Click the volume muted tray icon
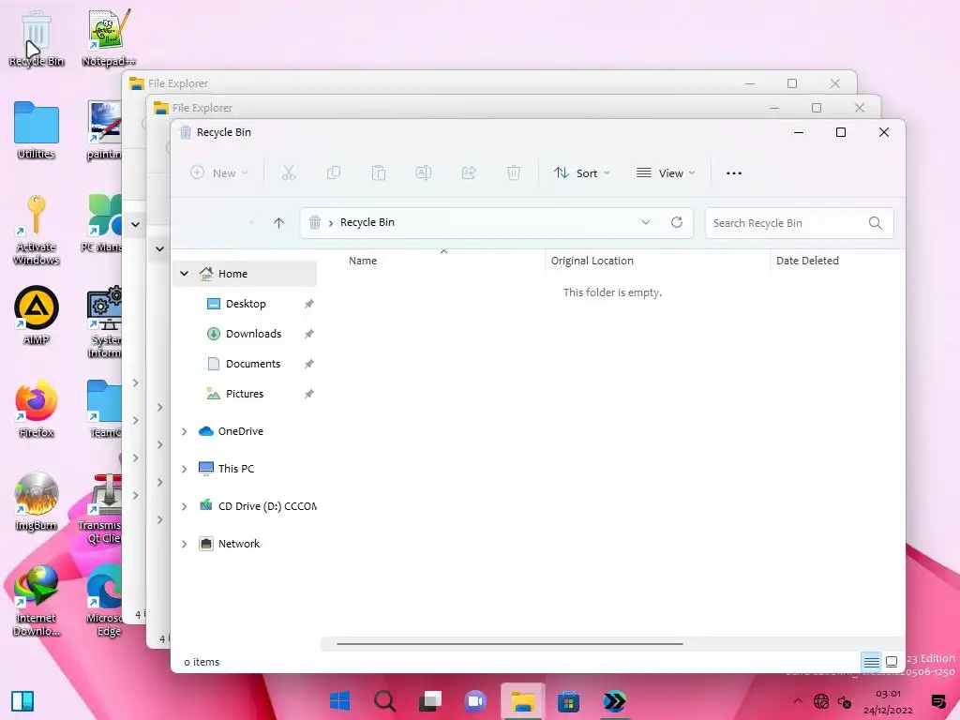Screen dimensions: 960x720 (845, 701)
